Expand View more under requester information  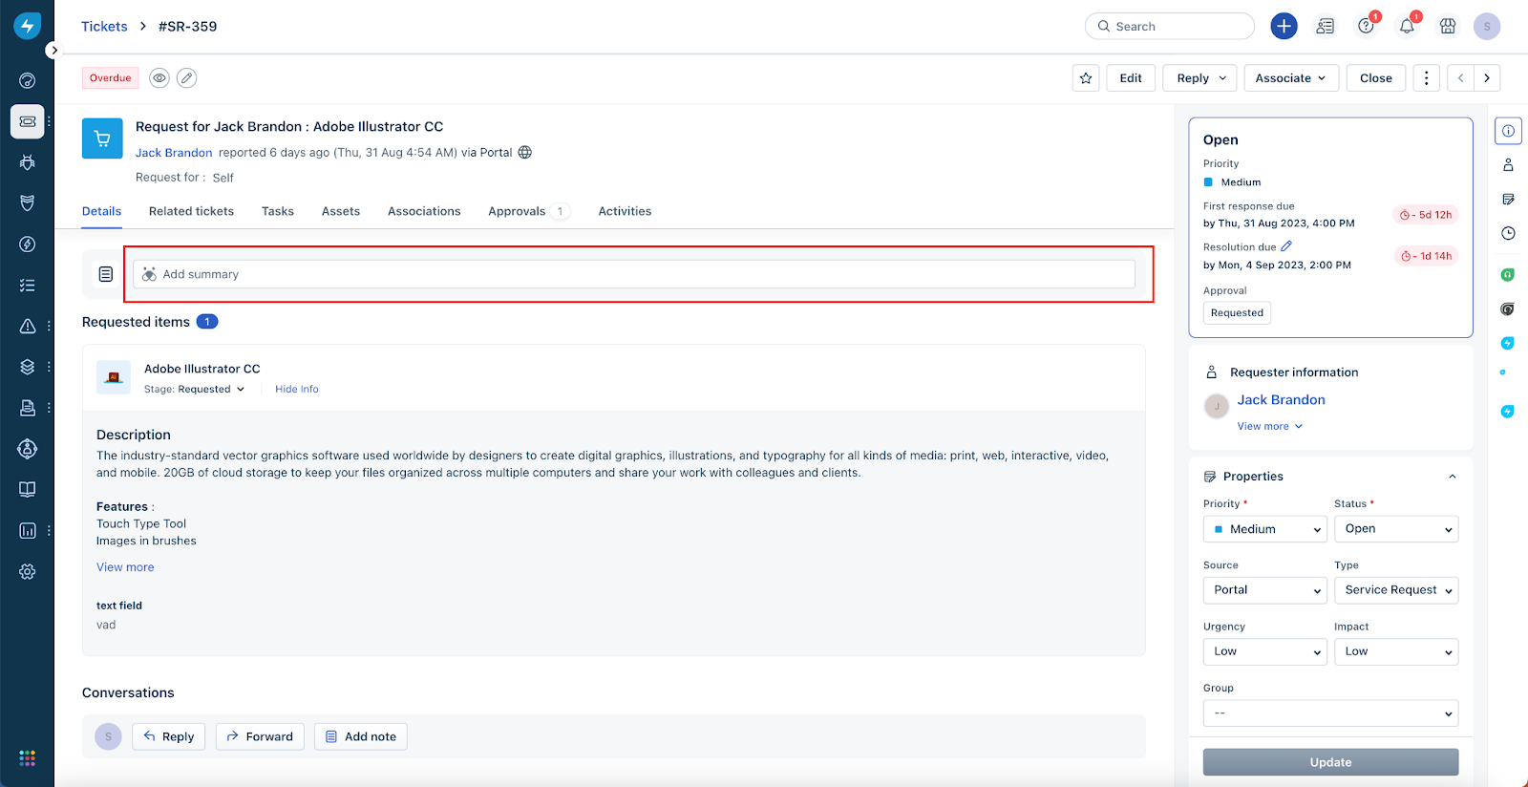tap(1269, 426)
